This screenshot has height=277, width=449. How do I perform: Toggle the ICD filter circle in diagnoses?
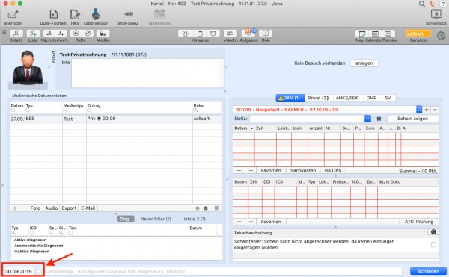pyautogui.click(x=31, y=233)
